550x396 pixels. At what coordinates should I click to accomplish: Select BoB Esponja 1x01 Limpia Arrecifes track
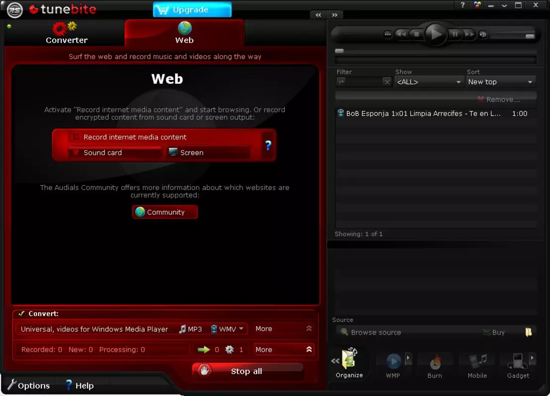436,113
